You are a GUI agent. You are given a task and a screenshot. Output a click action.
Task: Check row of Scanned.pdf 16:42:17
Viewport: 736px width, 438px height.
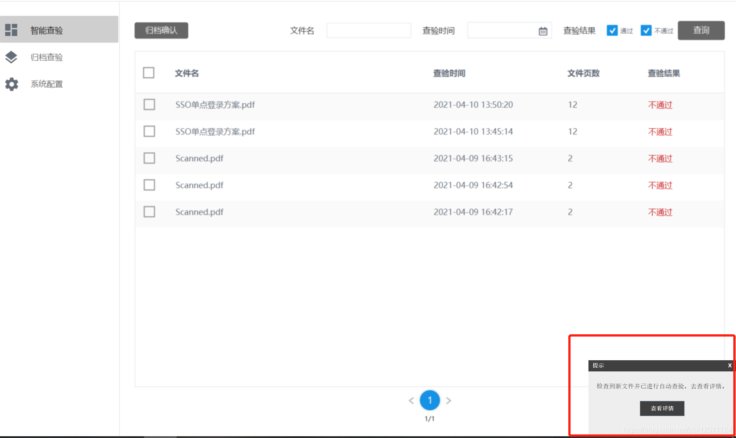click(x=149, y=212)
